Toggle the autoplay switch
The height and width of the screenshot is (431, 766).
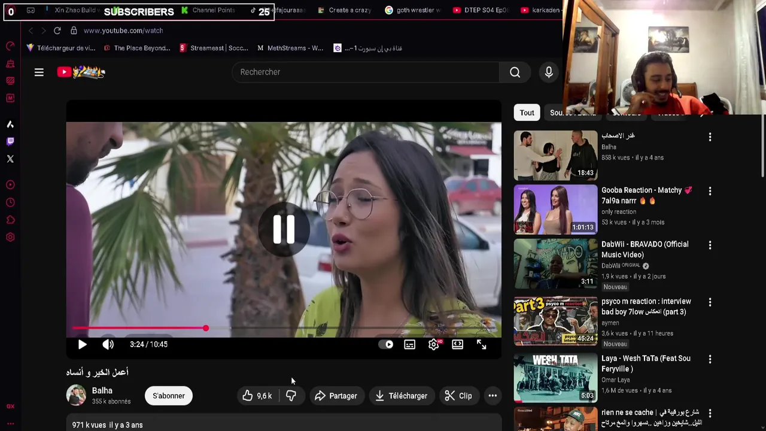coord(386,344)
